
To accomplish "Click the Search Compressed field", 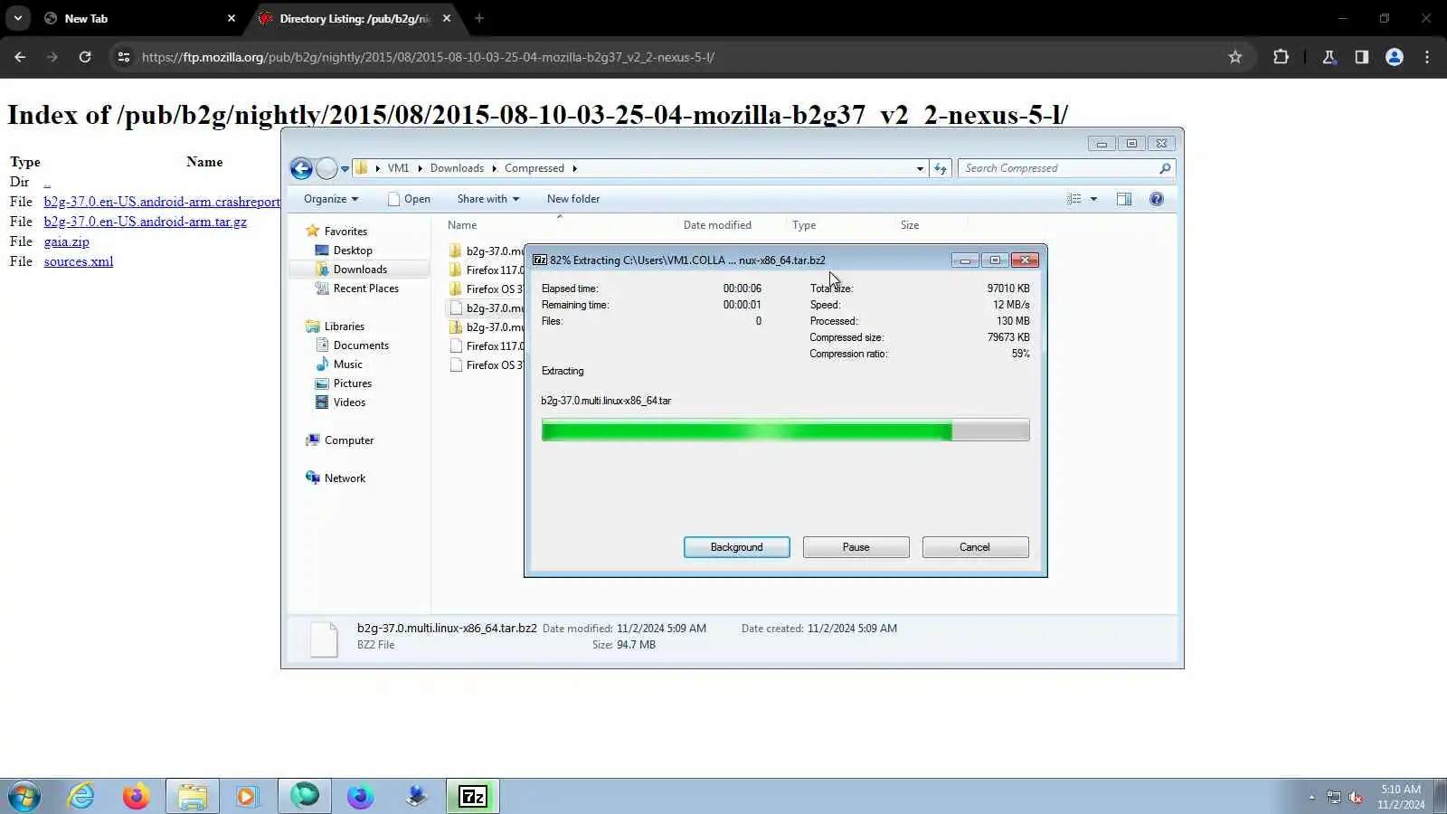I will pos(1058,168).
